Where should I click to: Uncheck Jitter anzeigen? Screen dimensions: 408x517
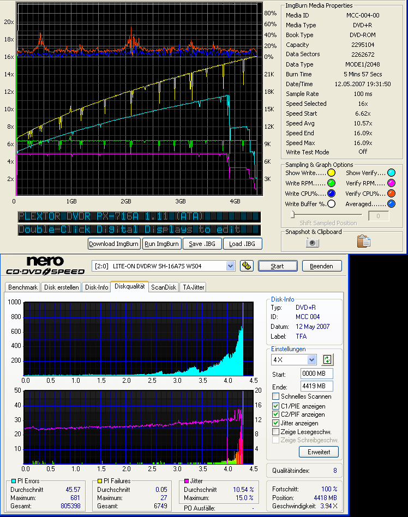[276, 423]
